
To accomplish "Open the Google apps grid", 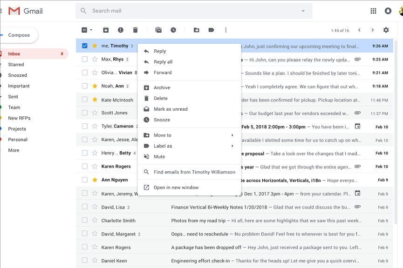I will pos(373,11).
